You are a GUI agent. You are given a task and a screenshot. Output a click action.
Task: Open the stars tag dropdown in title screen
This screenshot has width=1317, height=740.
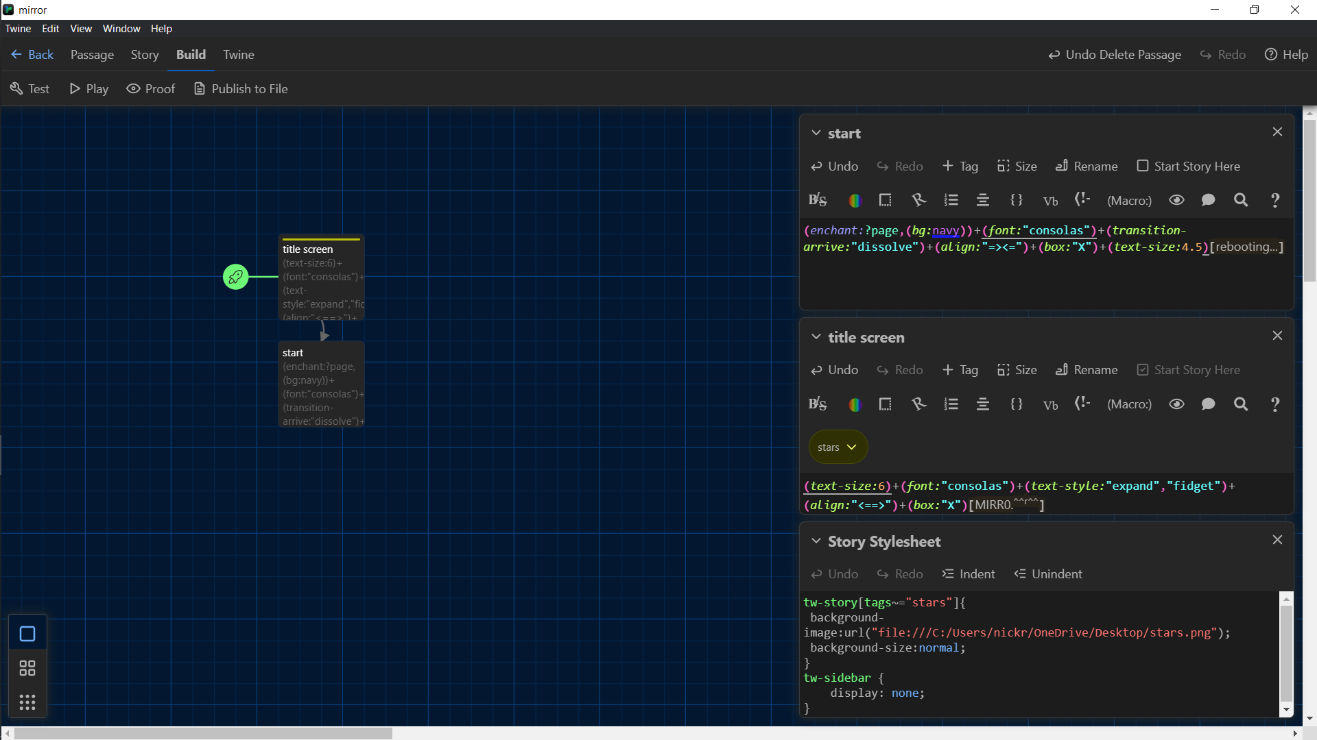[x=837, y=447]
